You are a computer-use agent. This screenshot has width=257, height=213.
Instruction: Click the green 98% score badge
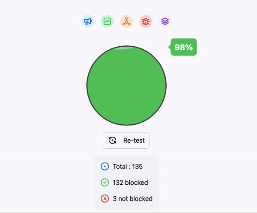(183, 47)
